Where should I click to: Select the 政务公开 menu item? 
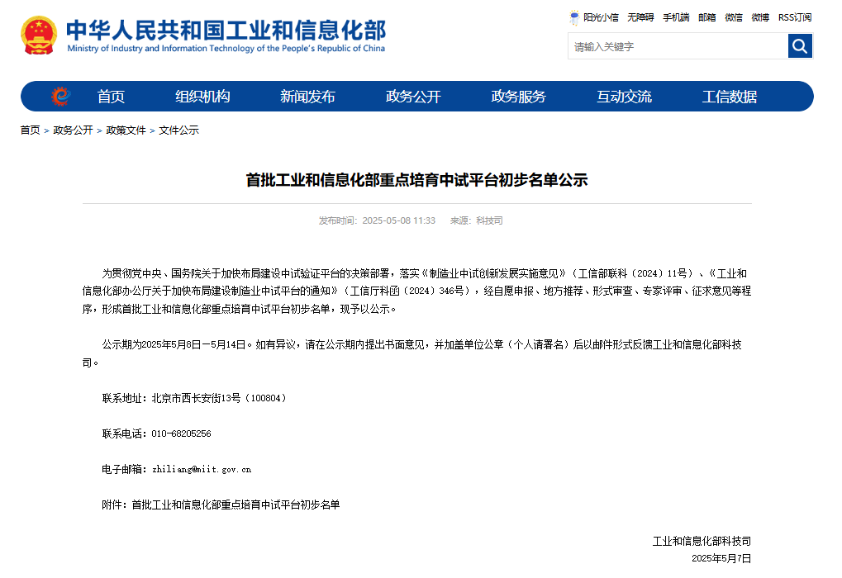(412, 96)
